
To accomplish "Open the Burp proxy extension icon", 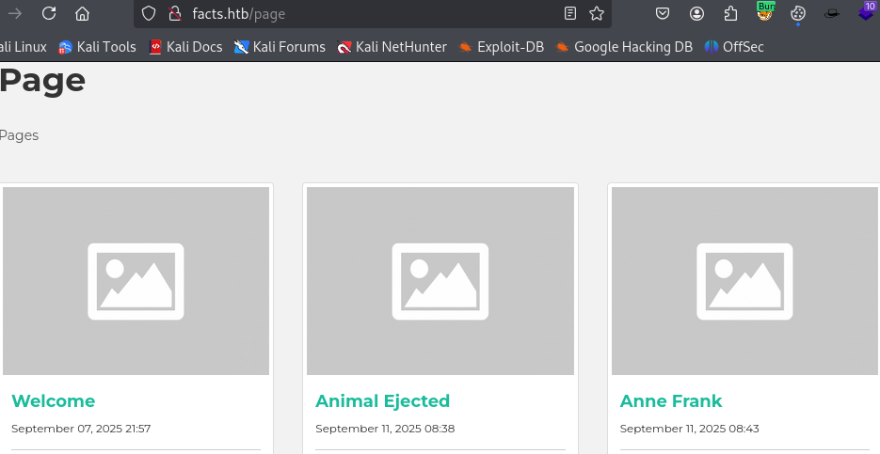I will [x=765, y=12].
